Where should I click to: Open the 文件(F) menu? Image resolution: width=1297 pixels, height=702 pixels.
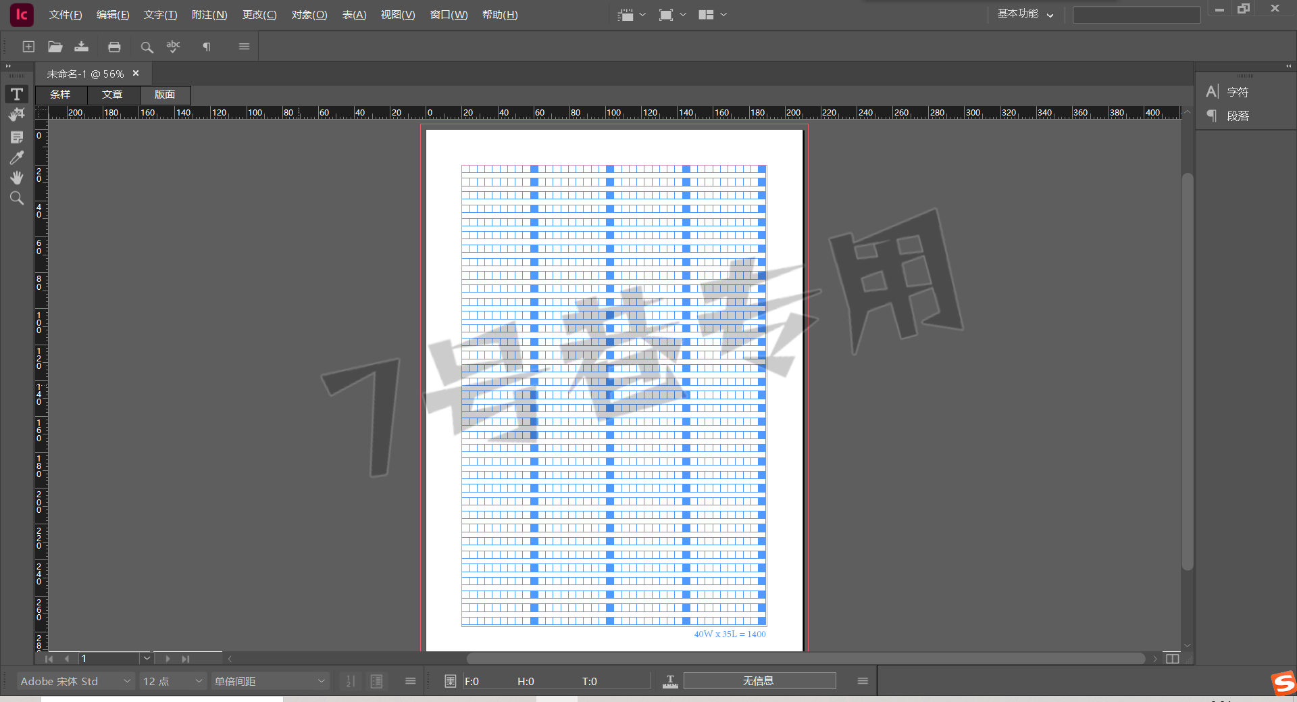[x=66, y=15]
